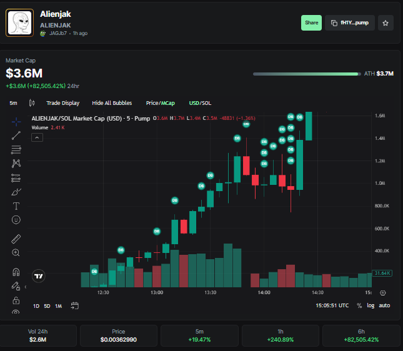Copy the fH1Y...pump contract address
The height and width of the screenshot is (351, 403).
(x=350, y=23)
